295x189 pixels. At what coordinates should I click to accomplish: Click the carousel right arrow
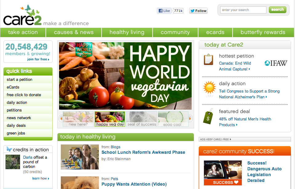click(x=190, y=119)
